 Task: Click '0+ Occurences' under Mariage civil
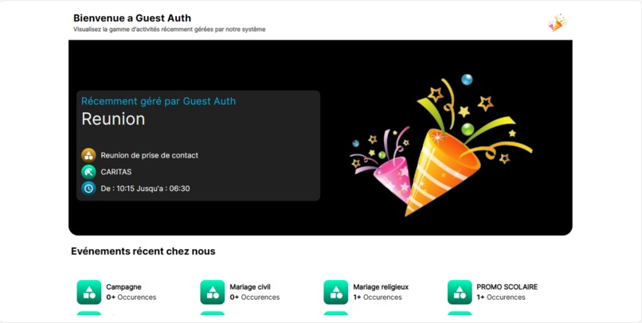pos(255,298)
